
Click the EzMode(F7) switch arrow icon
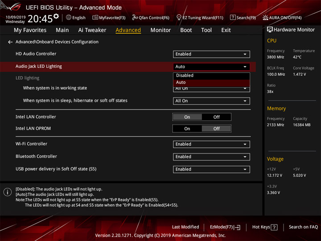pyautogui.click(x=238, y=227)
